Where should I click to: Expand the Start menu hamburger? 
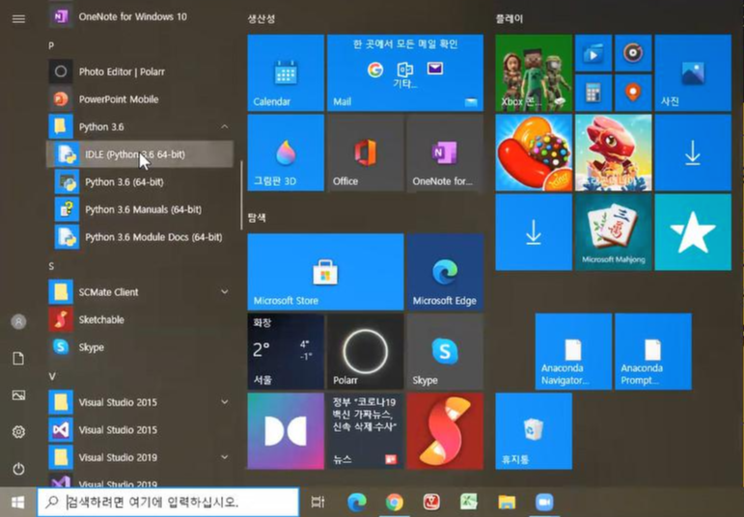(x=18, y=18)
